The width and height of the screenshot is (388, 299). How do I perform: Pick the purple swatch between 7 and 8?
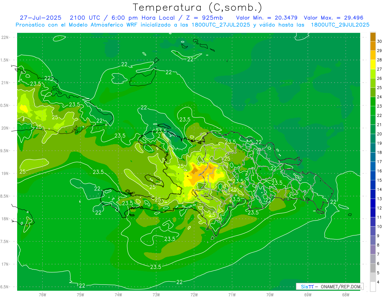pyautogui.click(x=373, y=250)
